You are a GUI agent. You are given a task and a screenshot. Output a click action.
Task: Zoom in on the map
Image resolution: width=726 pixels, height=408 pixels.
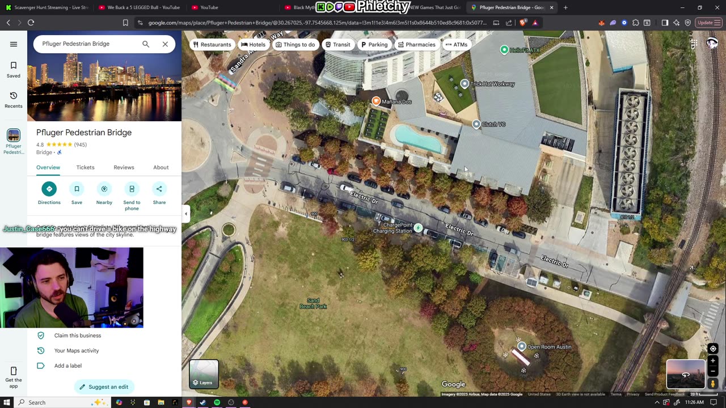tap(713, 361)
